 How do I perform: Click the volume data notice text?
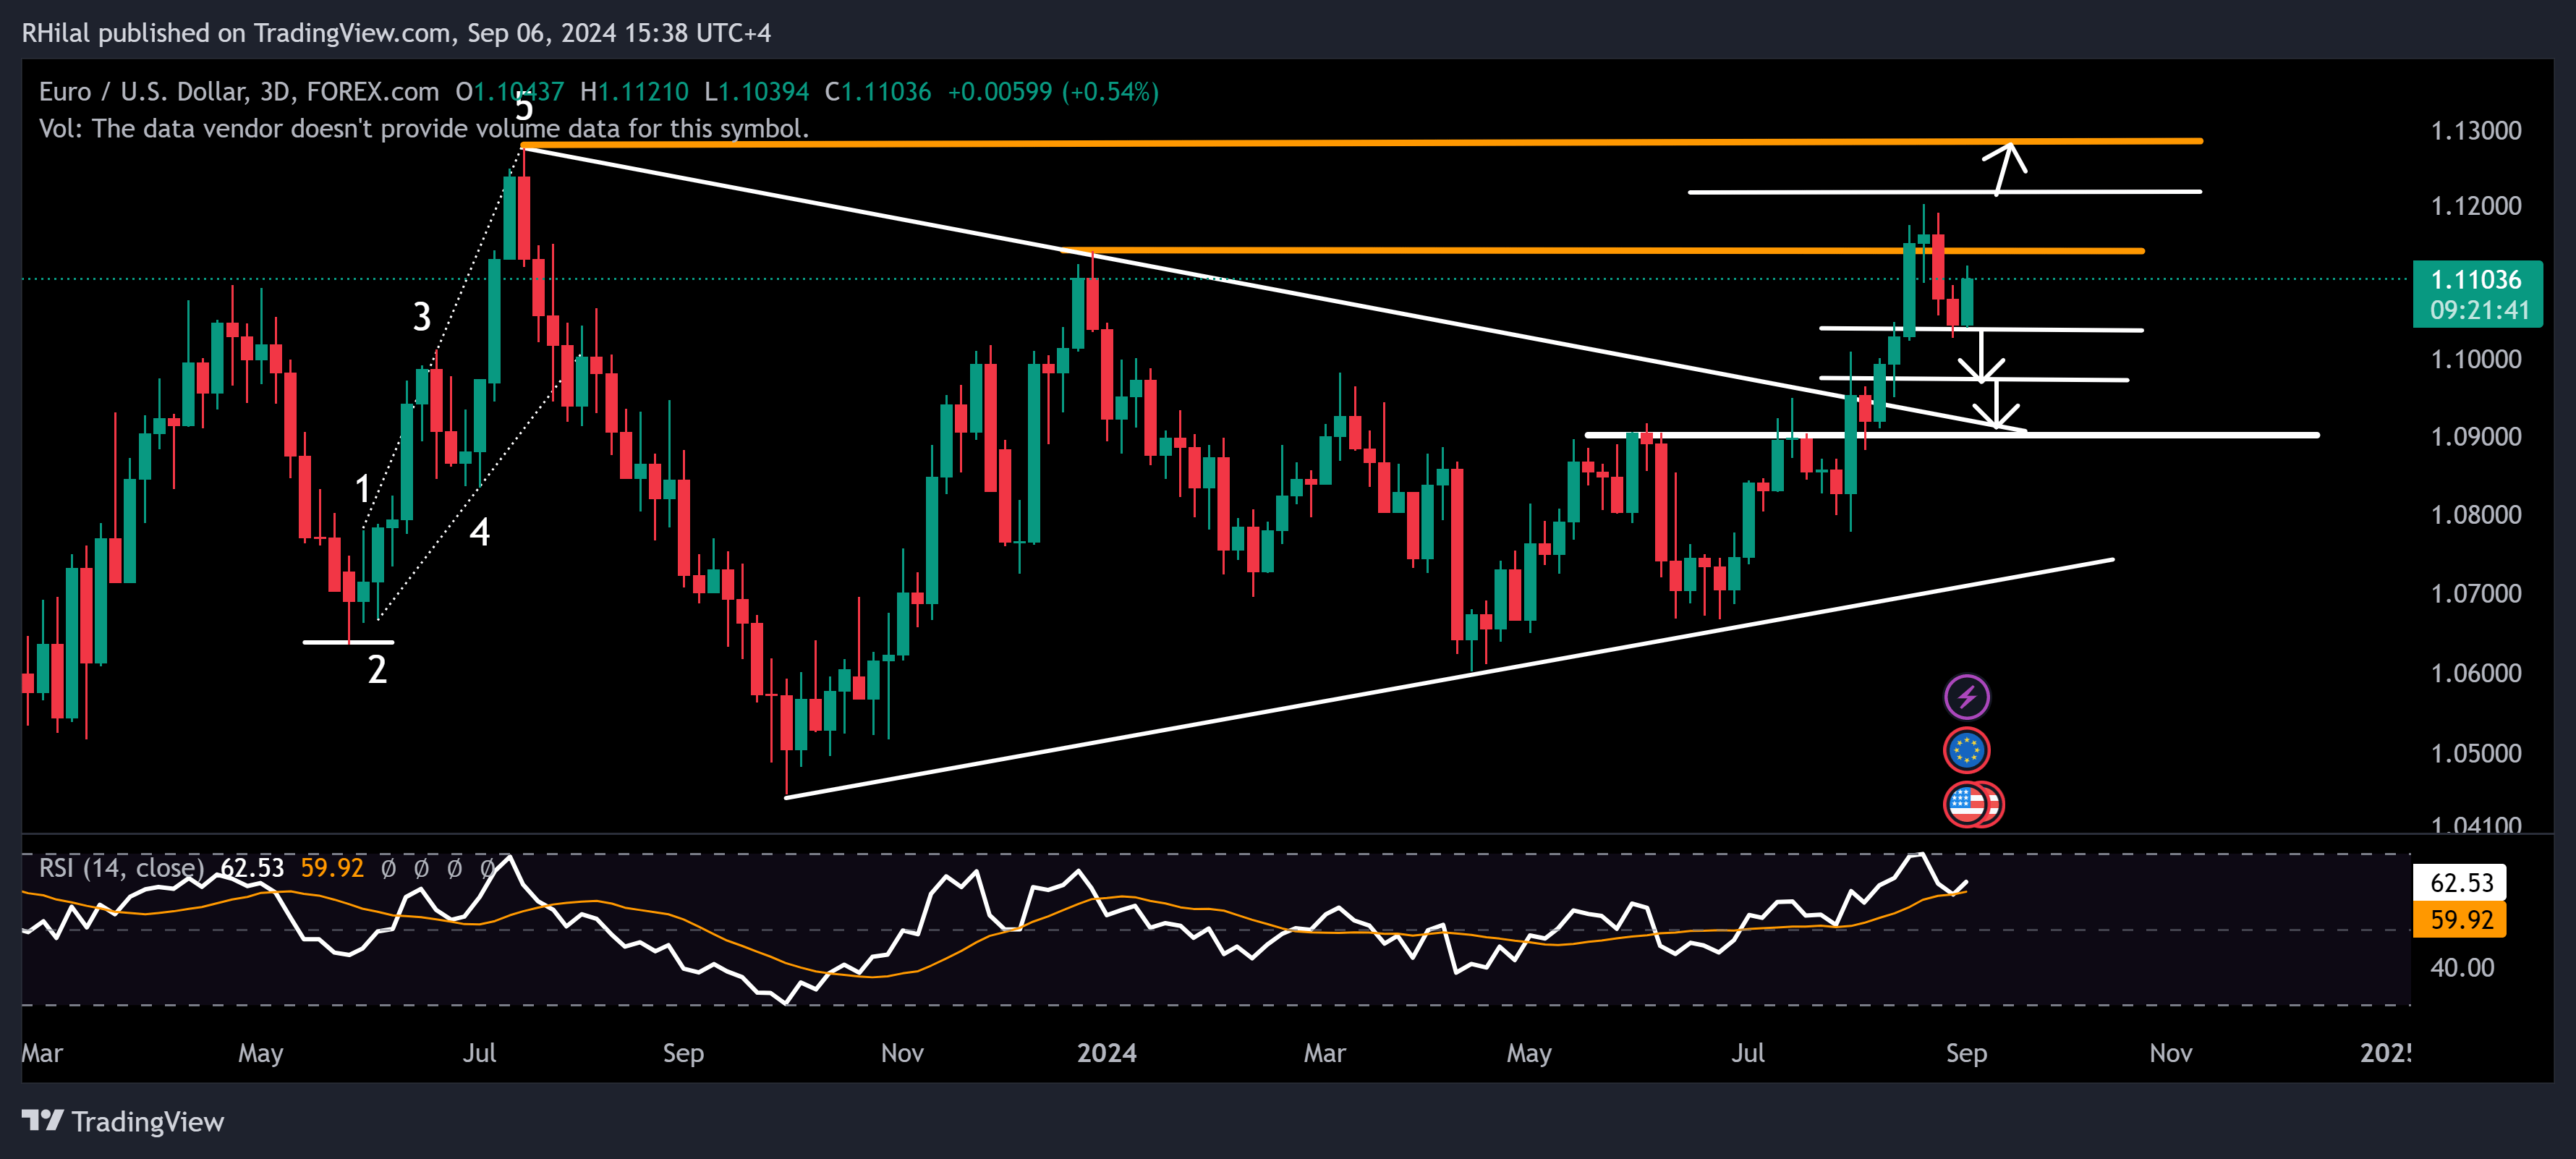tap(424, 129)
